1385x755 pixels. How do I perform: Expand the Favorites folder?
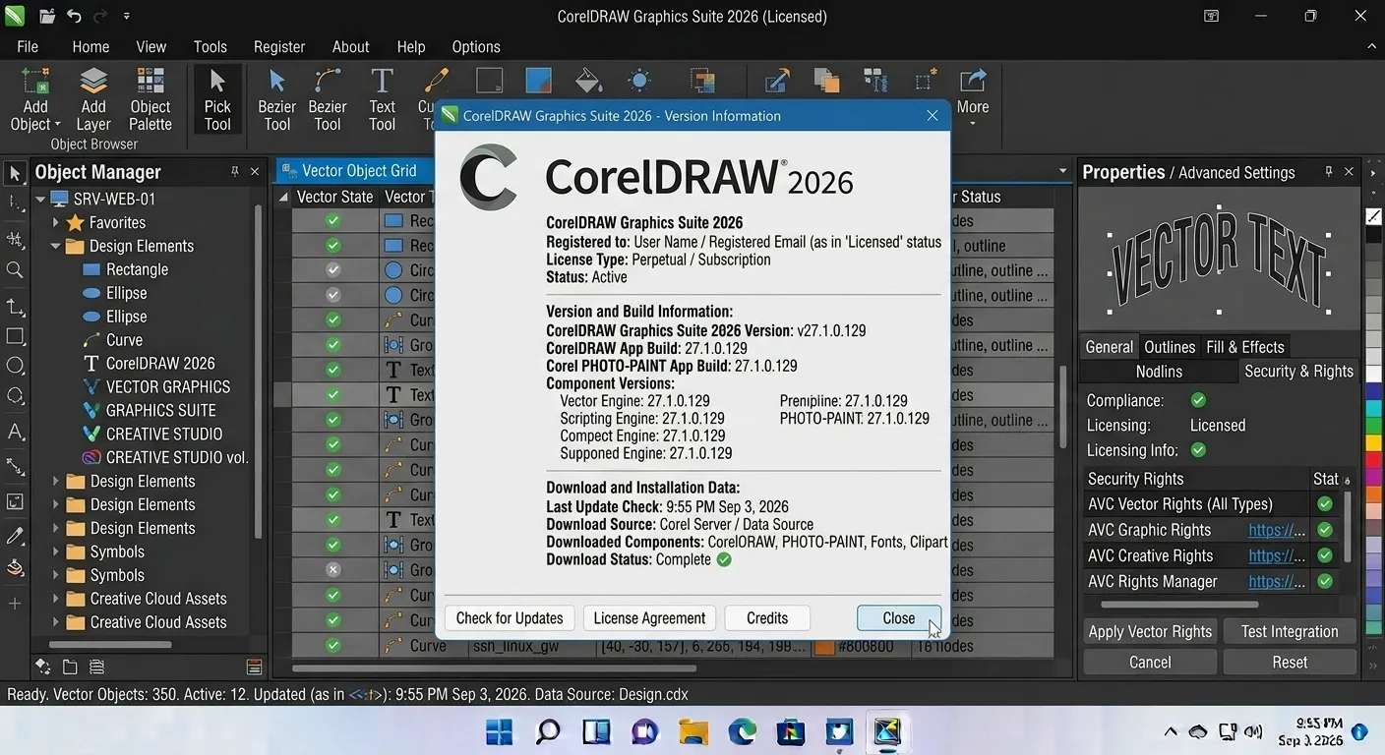56,223
